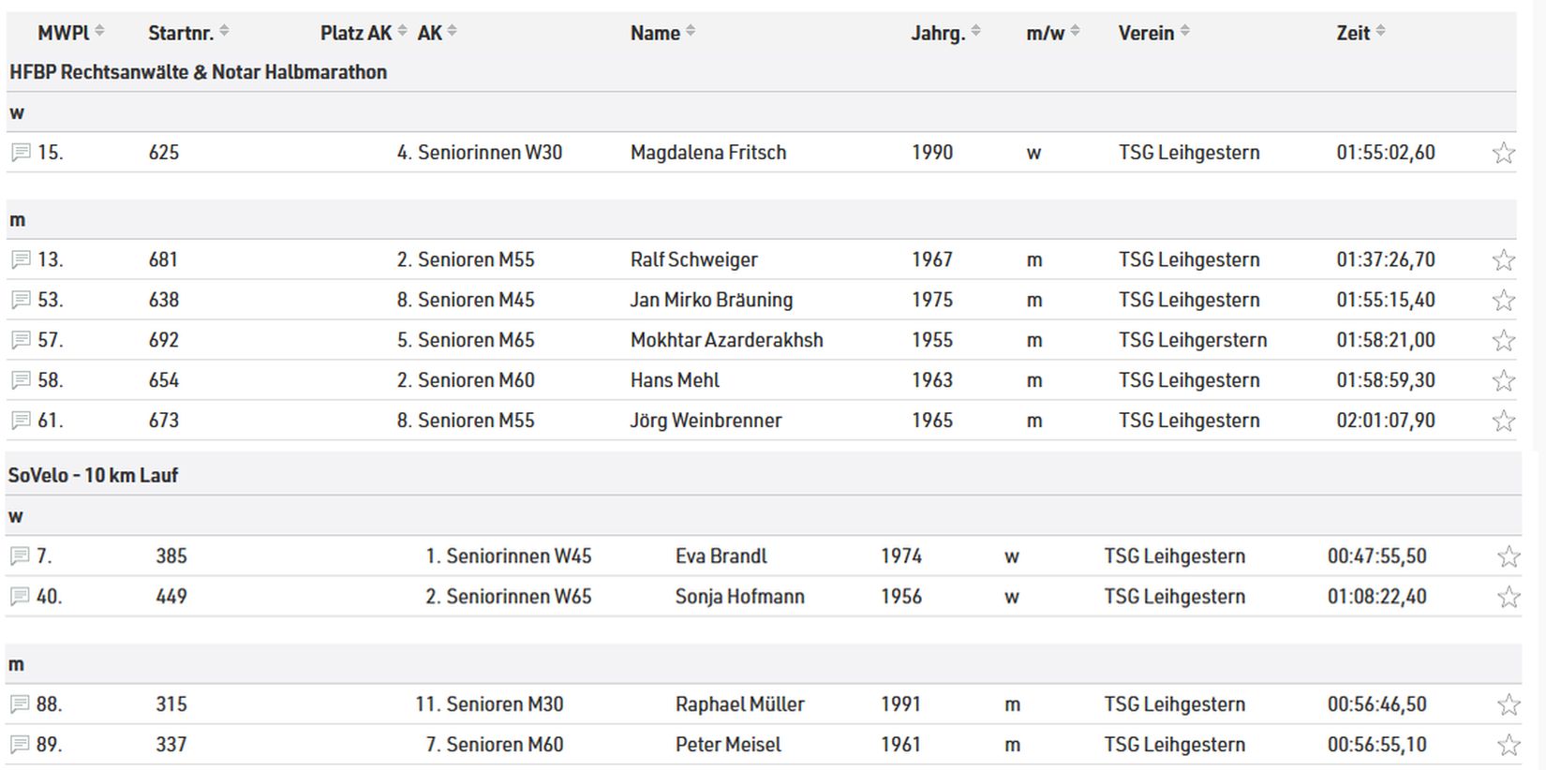This screenshot has height=770, width=1546.
Task: Open comment icon beside Ralf Schweiger
Action: (x=21, y=259)
